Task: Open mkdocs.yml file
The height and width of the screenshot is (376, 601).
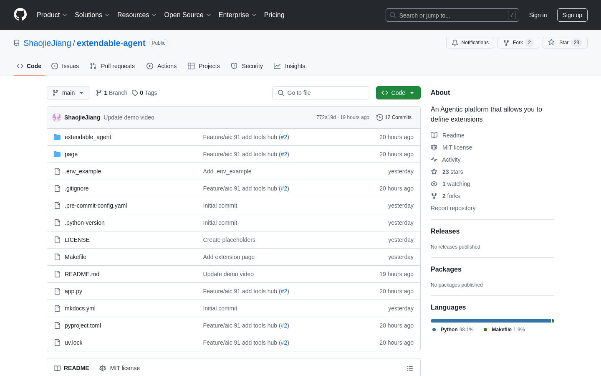Action: pos(80,308)
